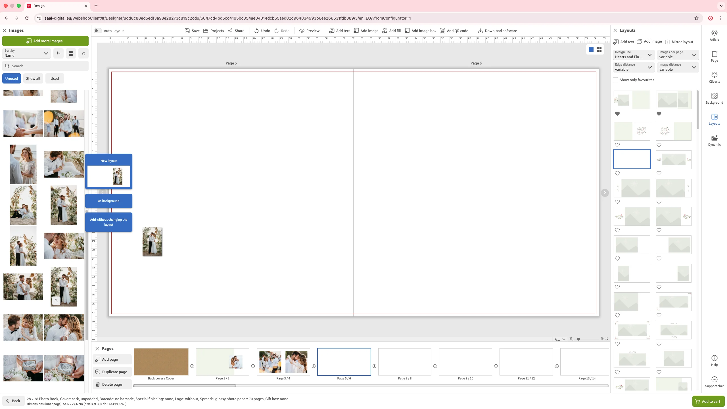Open the Cliparts panel
The image size is (727, 409).
coord(714,77)
